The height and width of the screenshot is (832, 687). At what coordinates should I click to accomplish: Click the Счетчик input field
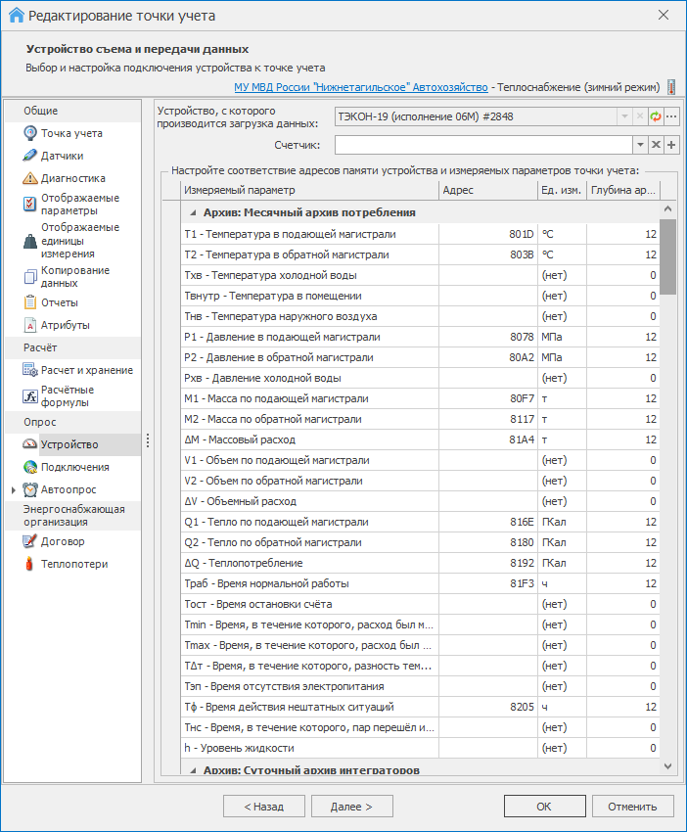(x=483, y=144)
